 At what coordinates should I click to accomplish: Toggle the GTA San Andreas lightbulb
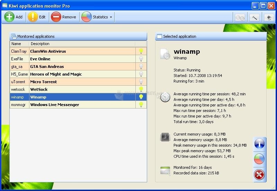point(141,66)
